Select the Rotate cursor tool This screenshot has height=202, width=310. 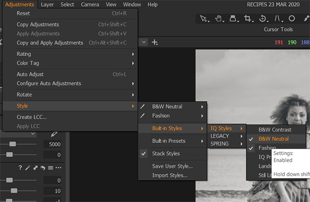pos(263,18)
